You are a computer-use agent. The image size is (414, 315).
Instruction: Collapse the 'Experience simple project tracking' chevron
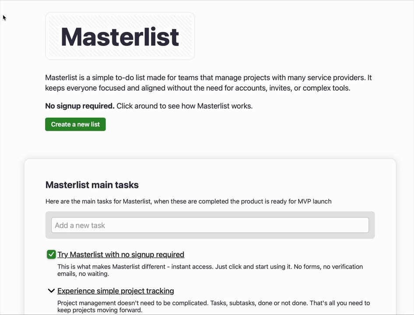[x=51, y=290]
